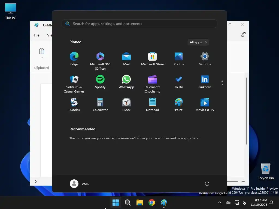The image size is (279, 209).
Task: Open the clock and date flyout
Action: click(x=259, y=202)
